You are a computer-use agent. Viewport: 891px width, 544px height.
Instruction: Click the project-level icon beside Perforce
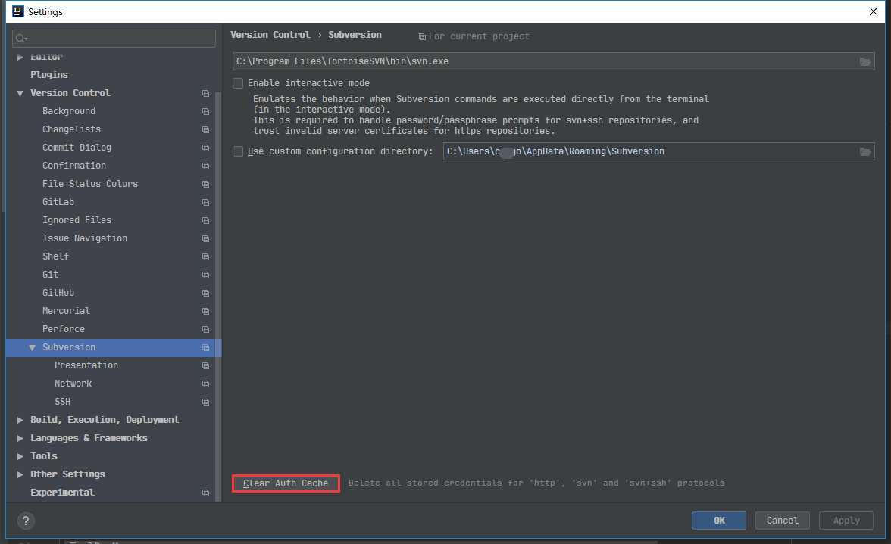(x=206, y=330)
